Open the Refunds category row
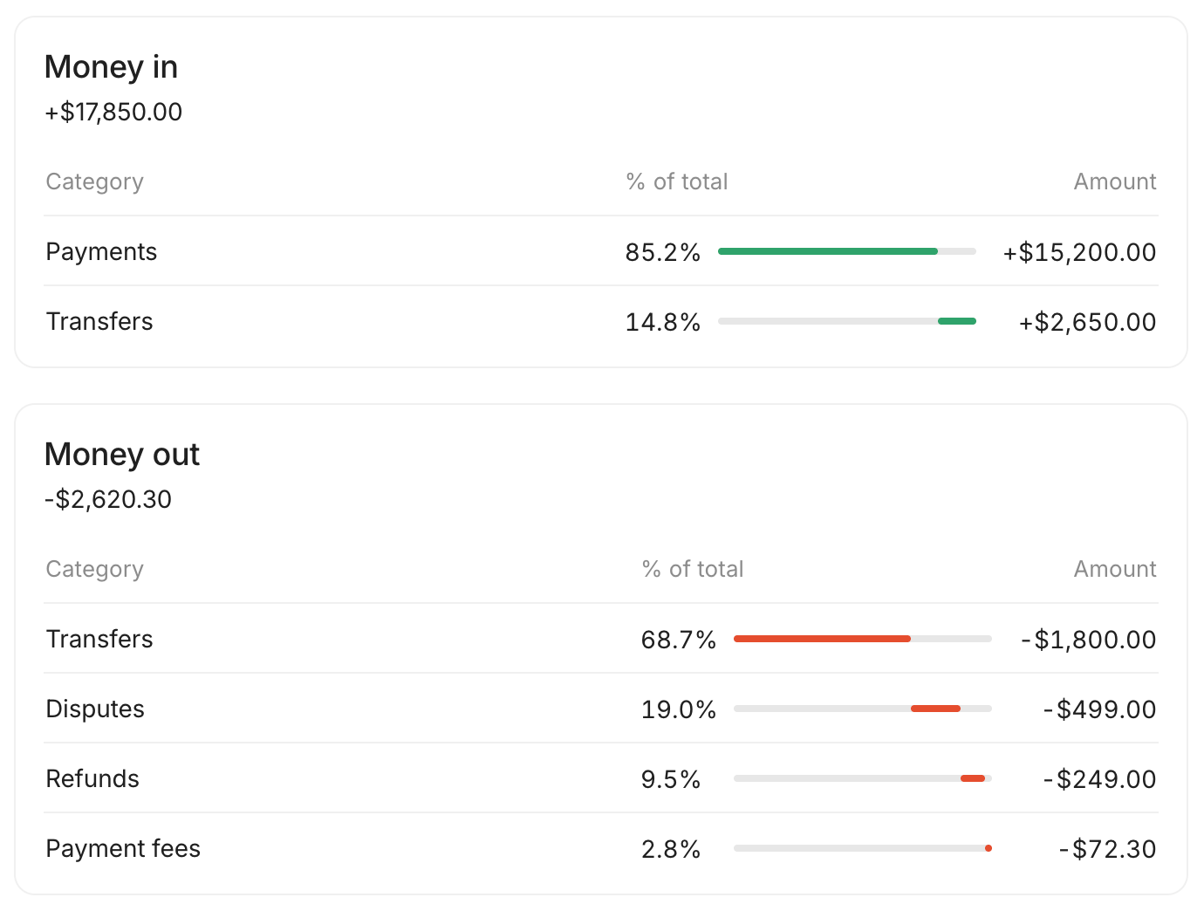This screenshot has height=911, width=1204. coord(601,778)
